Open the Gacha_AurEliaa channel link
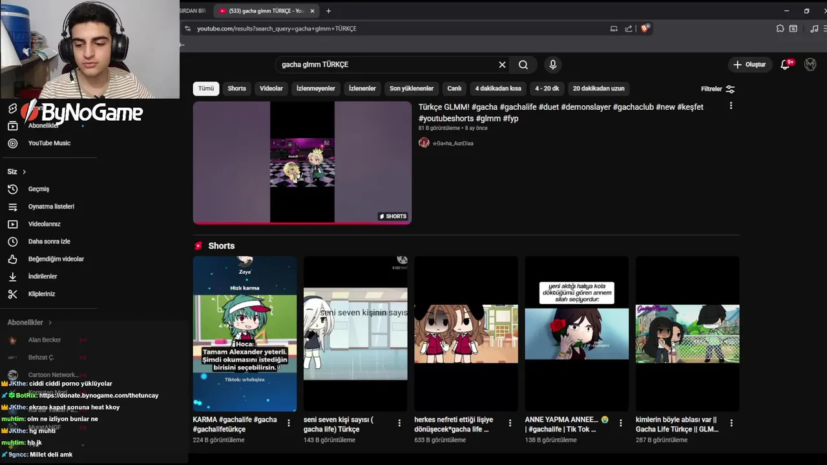 click(453, 143)
